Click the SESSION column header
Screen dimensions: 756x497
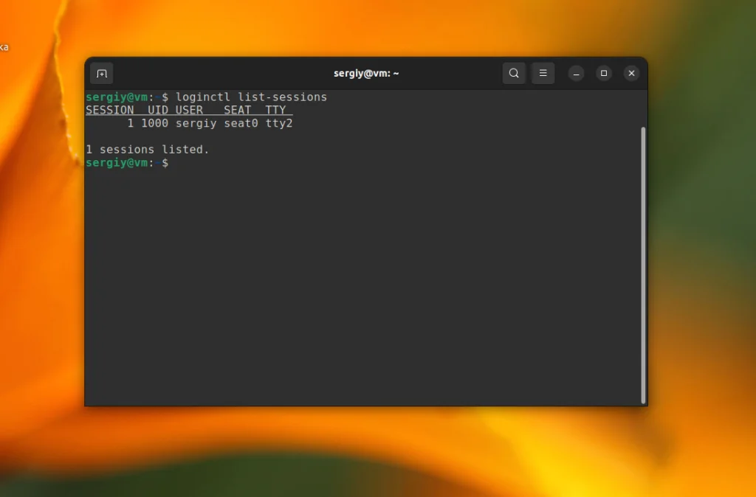109,110
